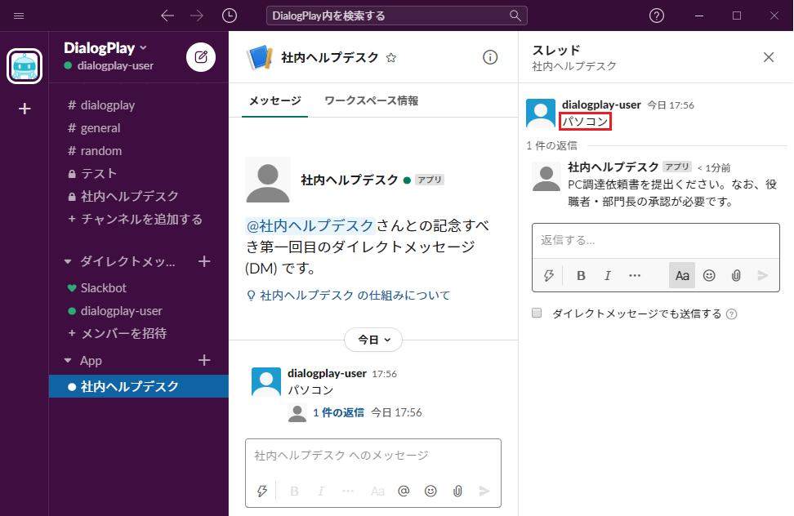Click 社内ヘルプデスク へのメッセージ input field

point(372,456)
